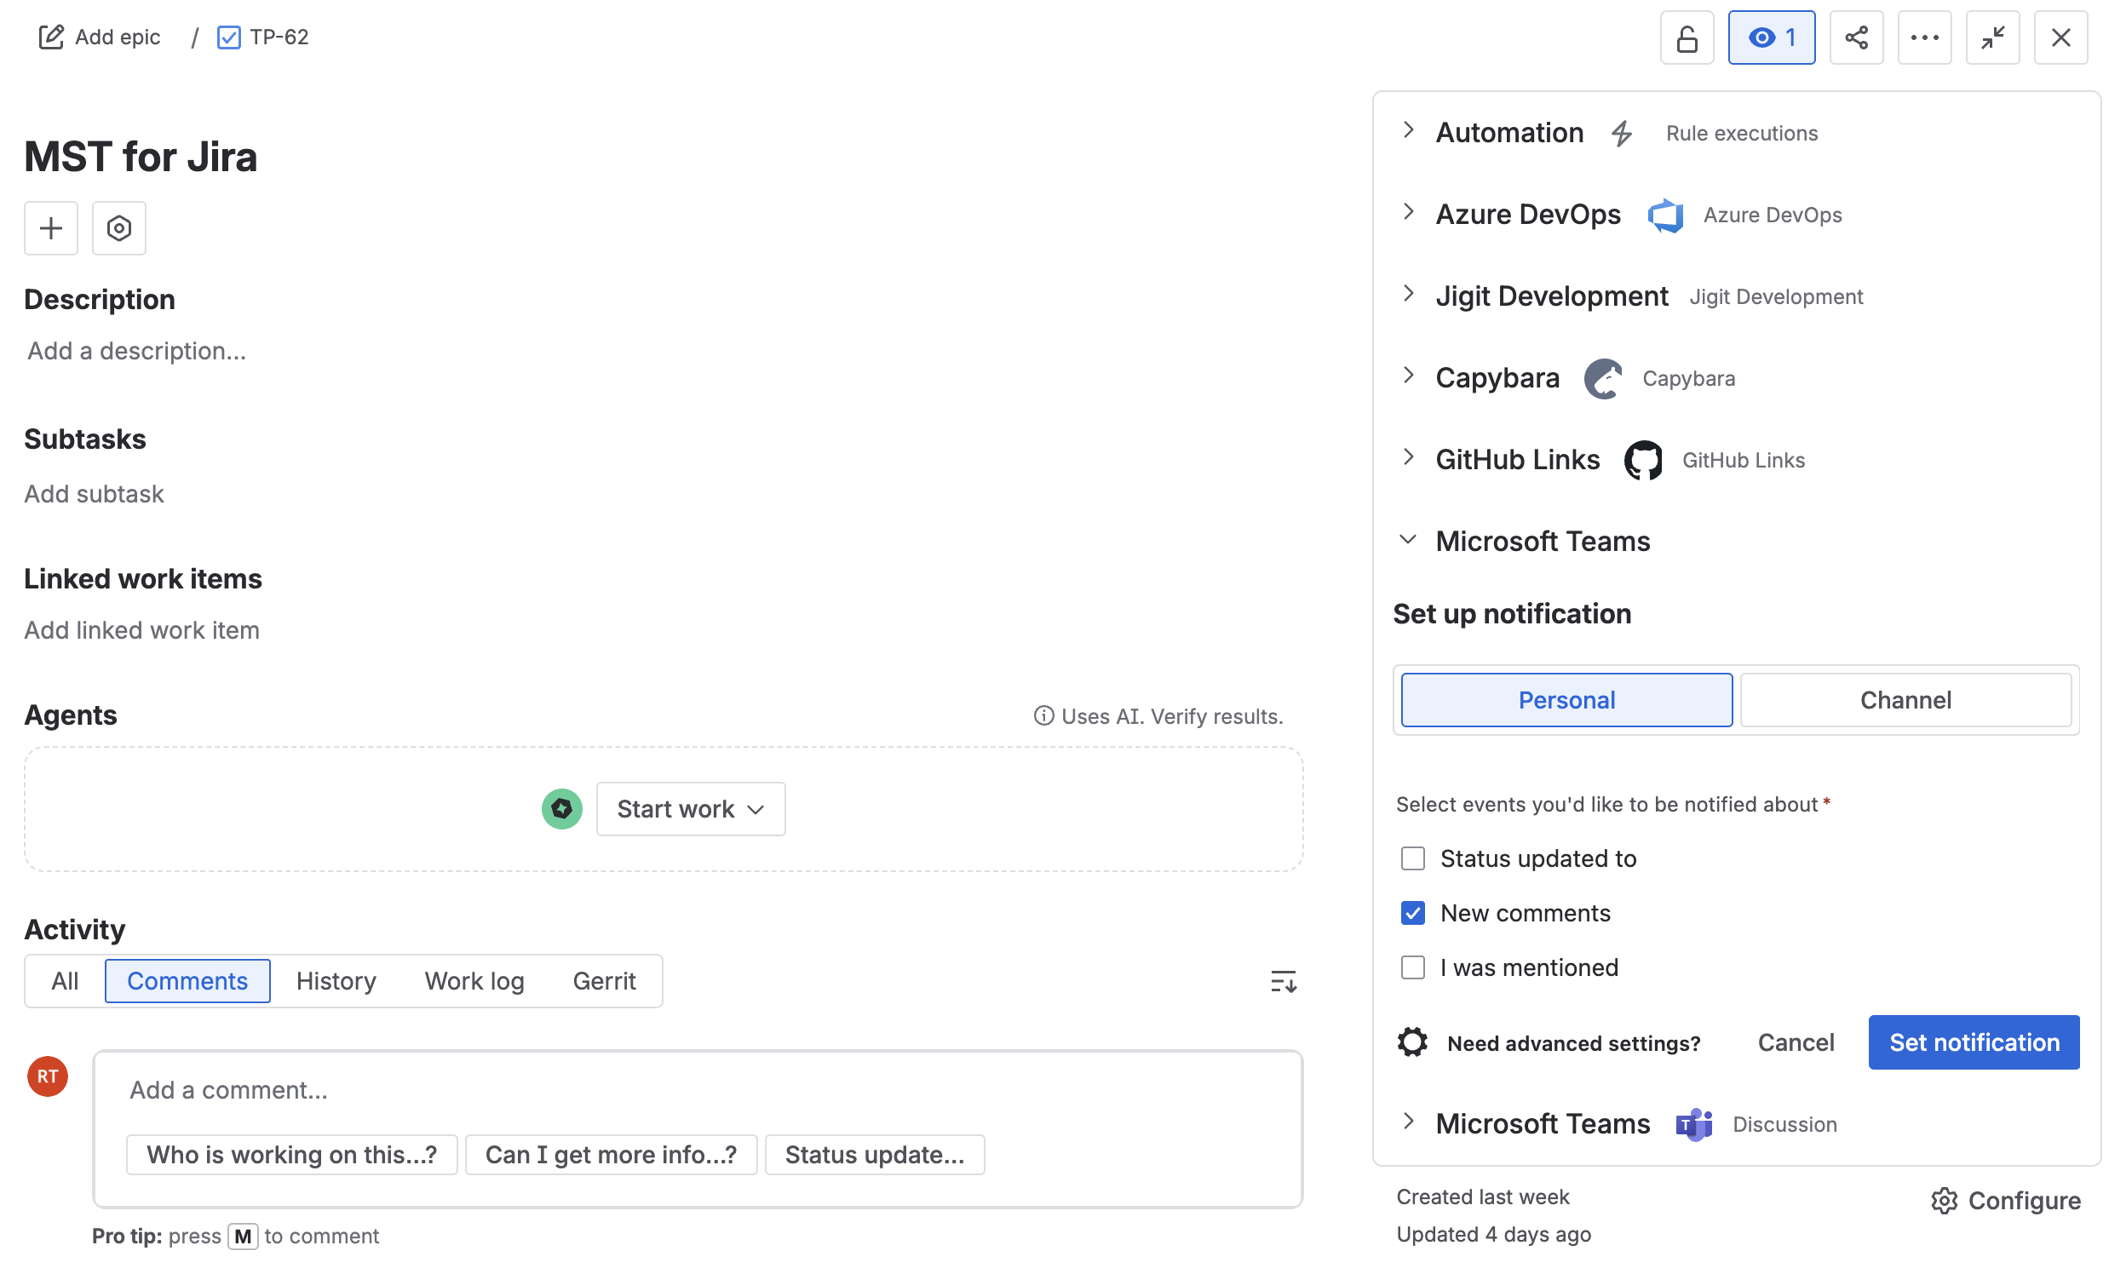Click Cancel in notification setup
2109x1274 pixels.
(1795, 1042)
